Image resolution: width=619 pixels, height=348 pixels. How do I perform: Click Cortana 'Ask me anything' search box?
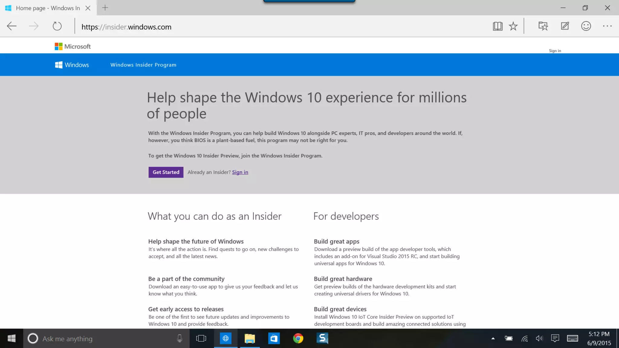tap(106, 339)
